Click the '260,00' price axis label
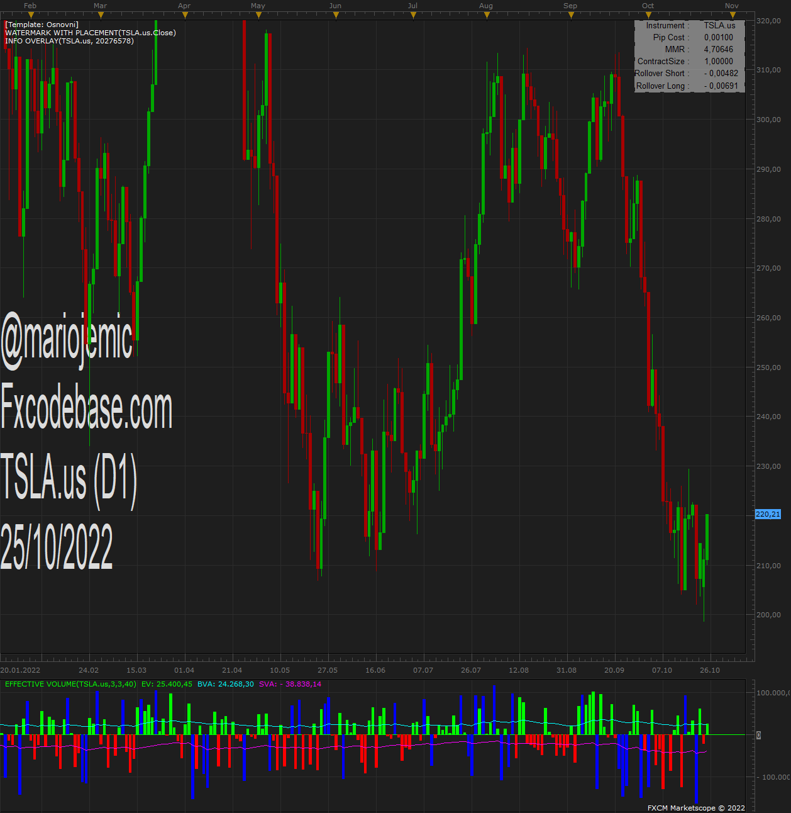This screenshot has width=791, height=813. point(768,318)
